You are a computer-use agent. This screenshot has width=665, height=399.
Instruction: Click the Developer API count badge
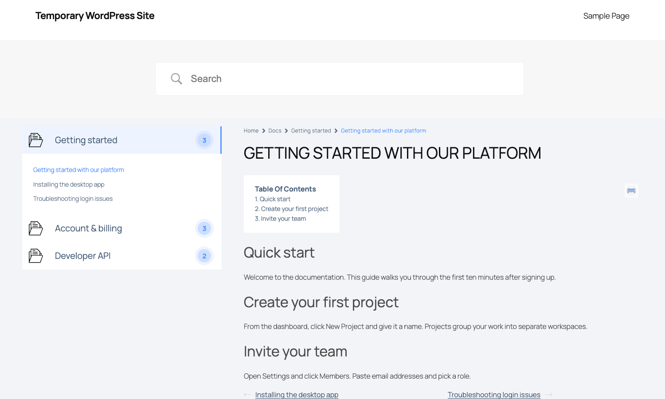204,256
